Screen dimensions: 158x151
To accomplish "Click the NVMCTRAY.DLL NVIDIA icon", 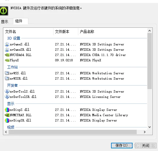I will pos(7,115).
